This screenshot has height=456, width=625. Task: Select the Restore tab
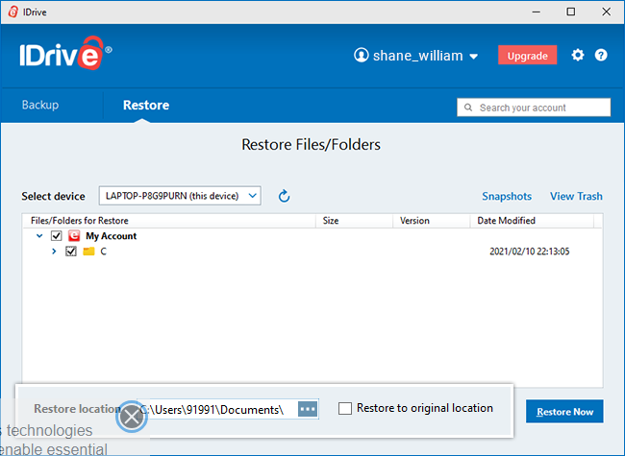tap(146, 105)
